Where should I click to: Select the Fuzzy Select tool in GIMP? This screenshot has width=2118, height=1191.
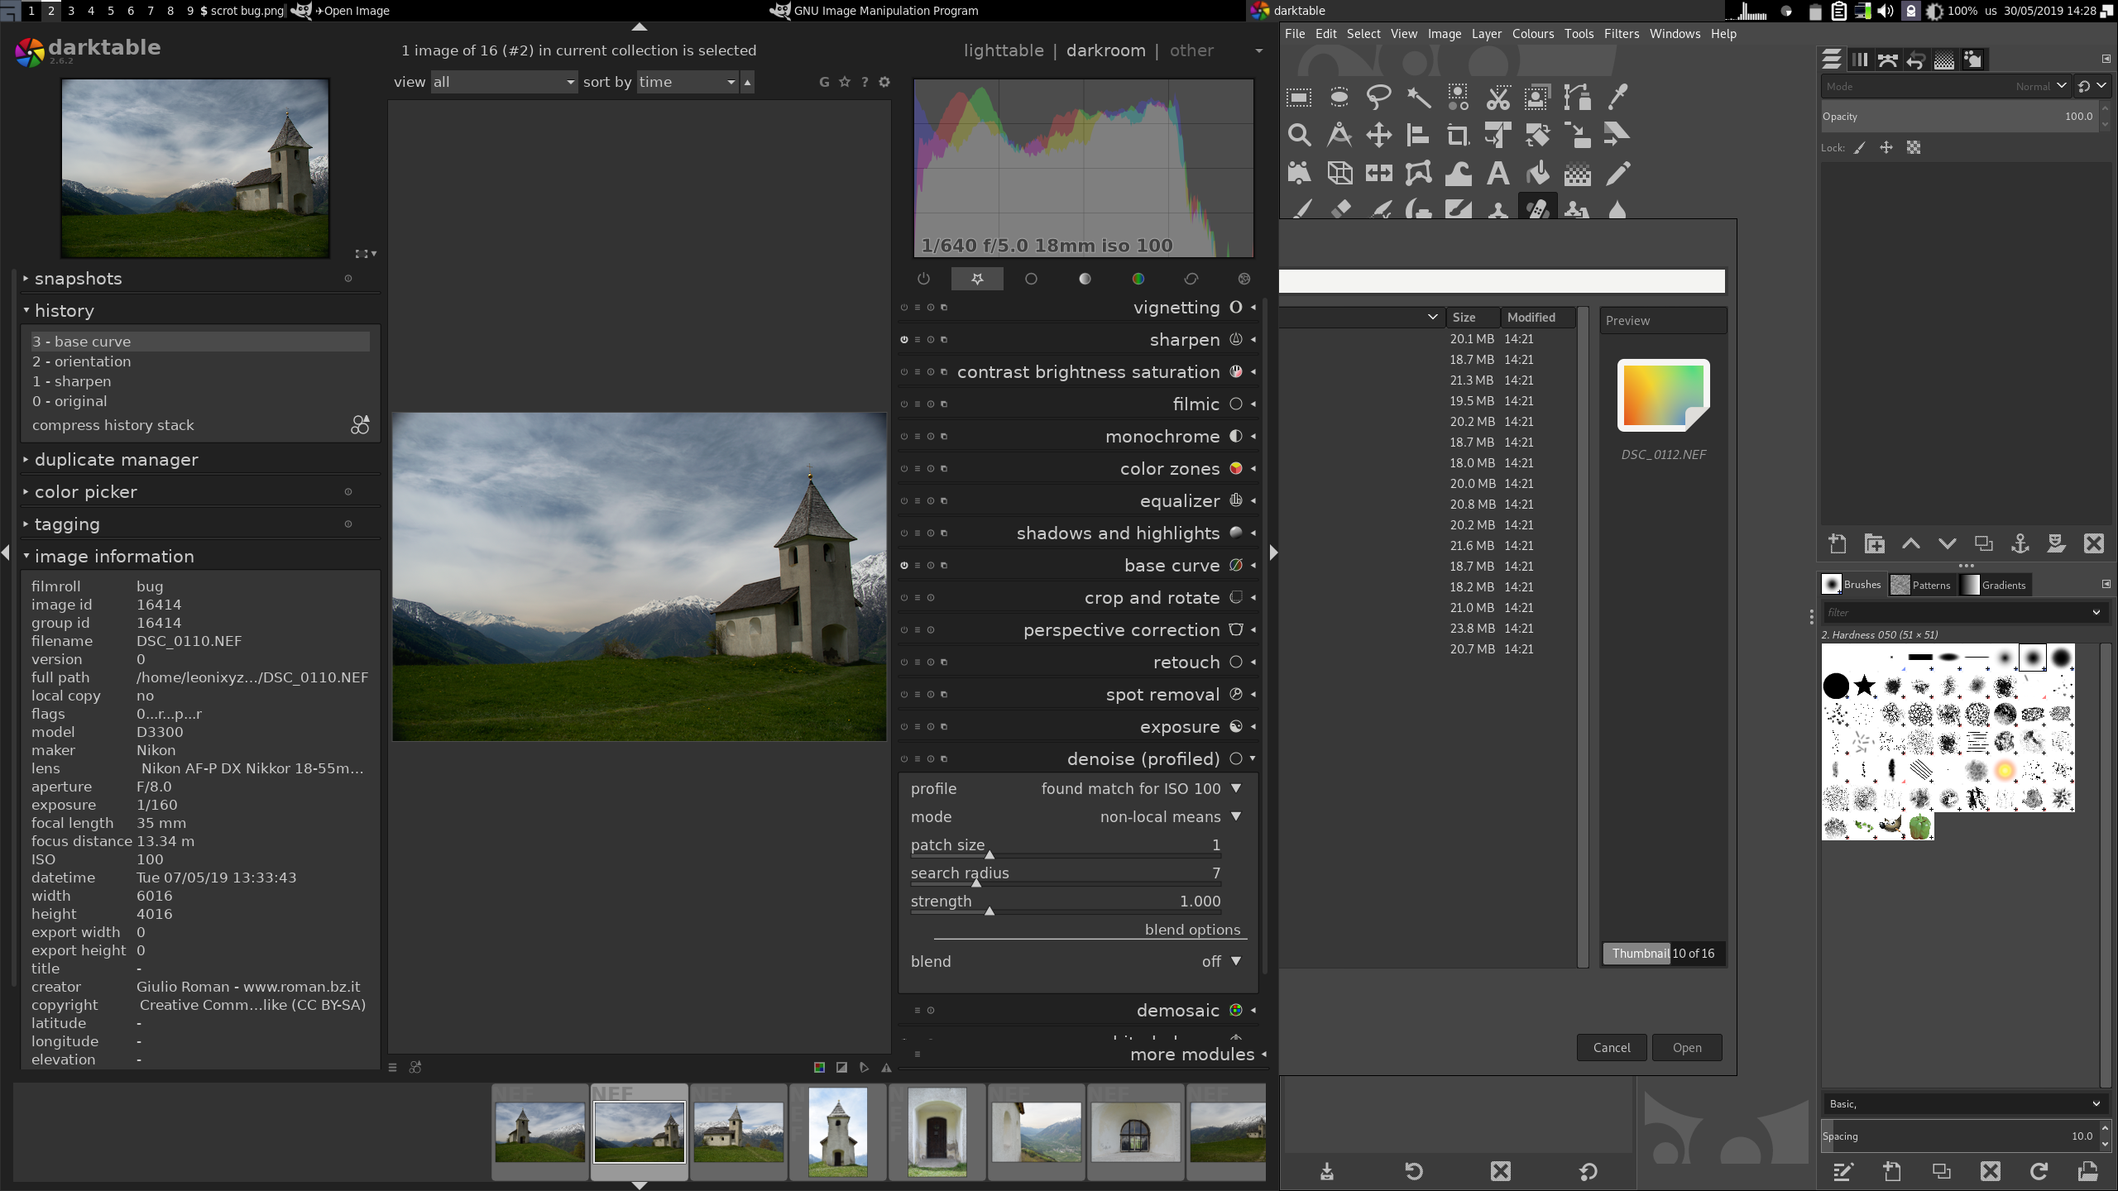click(x=1418, y=97)
